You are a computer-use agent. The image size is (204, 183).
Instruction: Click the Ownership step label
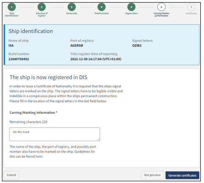(72, 13)
